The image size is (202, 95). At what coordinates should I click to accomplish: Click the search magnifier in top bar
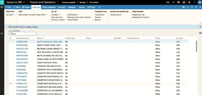(174, 2)
